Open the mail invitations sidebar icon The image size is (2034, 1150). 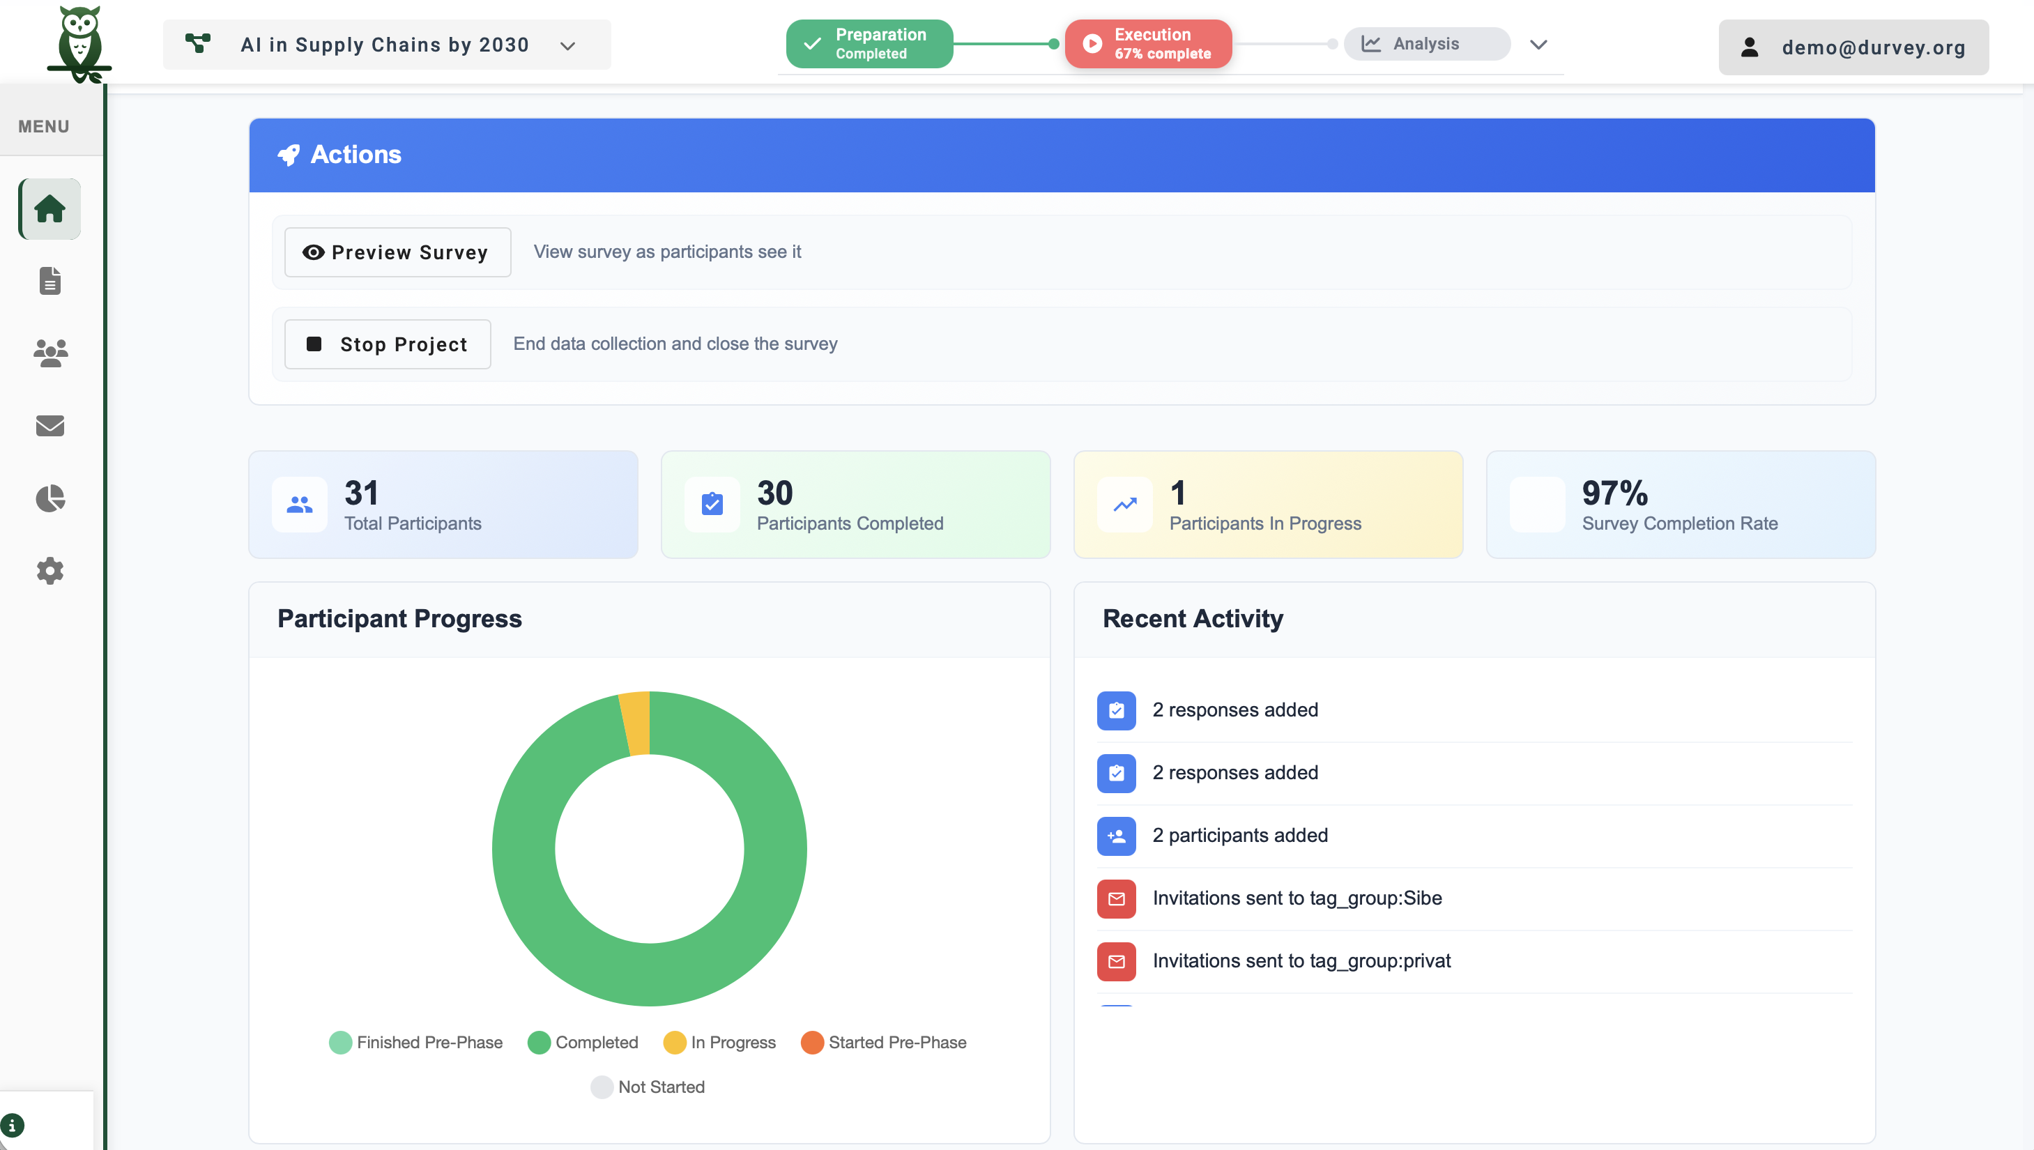(x=49, y=426)
